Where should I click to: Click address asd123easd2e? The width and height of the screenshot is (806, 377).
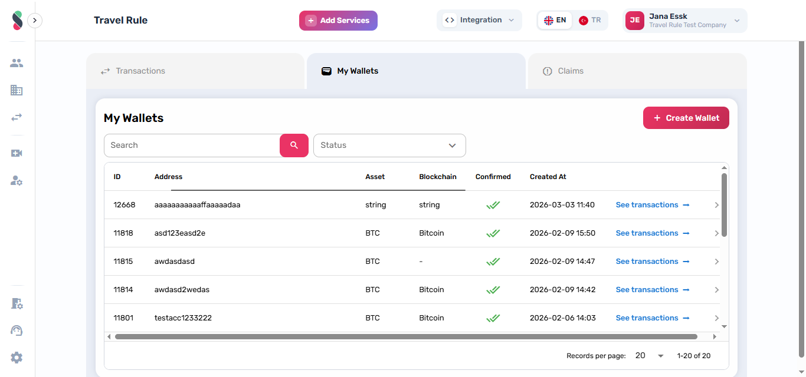click(x=180, y=233)
